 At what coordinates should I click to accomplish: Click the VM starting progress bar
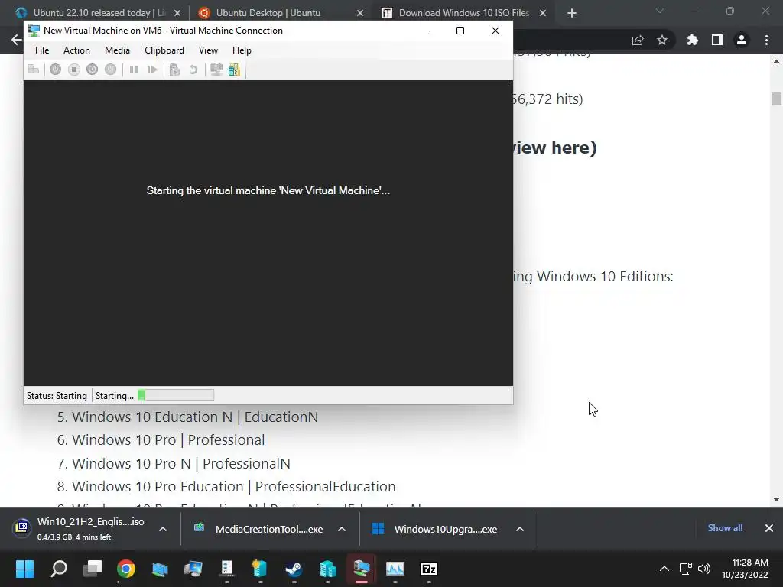(176, 395)
